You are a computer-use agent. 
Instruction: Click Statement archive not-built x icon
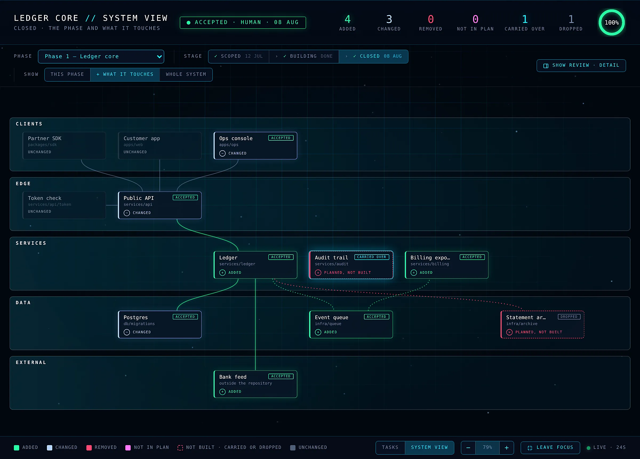[x=509, y=332]
